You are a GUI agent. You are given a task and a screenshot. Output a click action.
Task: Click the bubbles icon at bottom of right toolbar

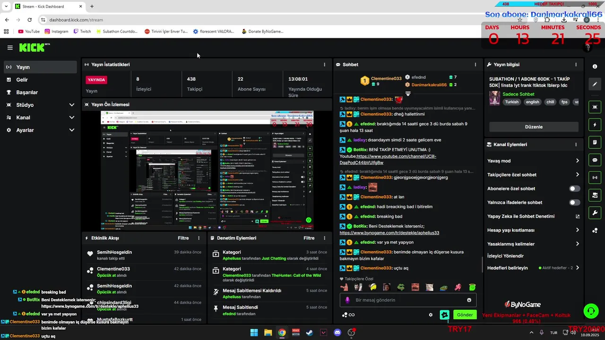point(595,230)
